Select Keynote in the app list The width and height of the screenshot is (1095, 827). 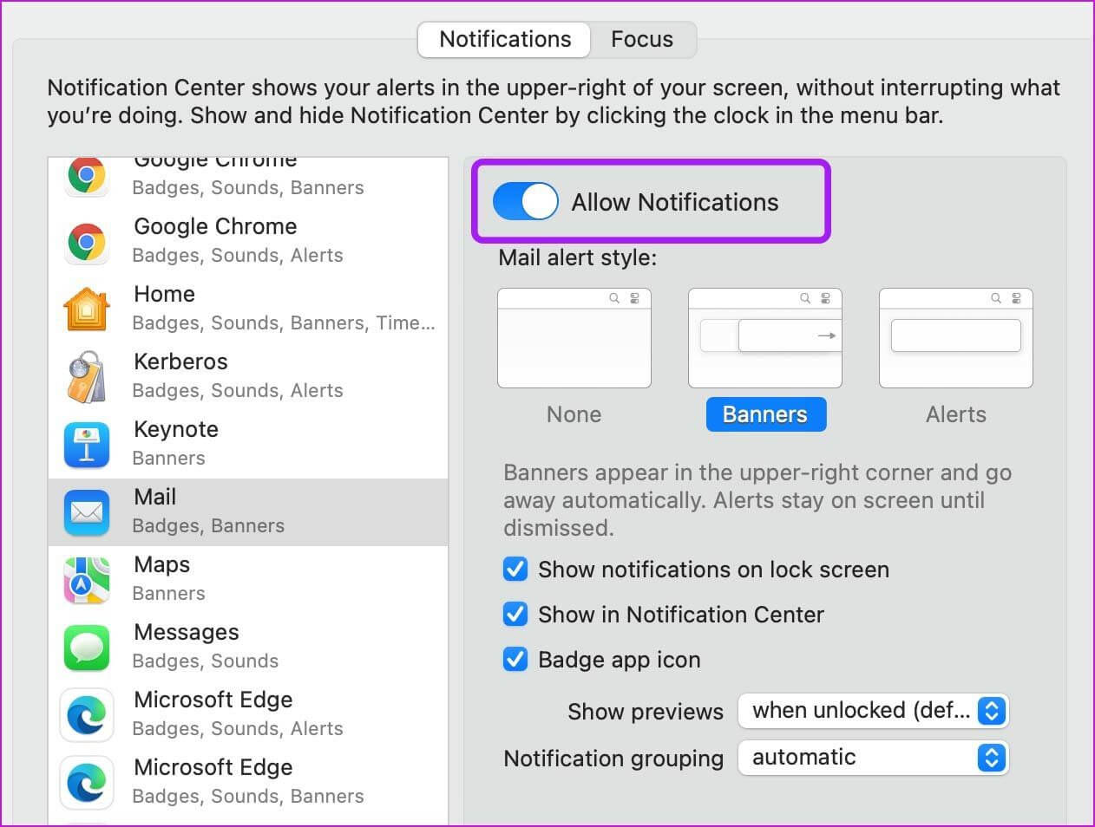pyautogui.click(x=248, y=445)
